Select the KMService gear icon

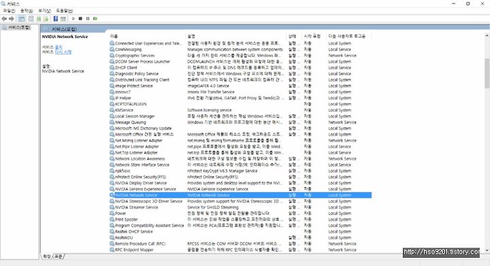pyautogui.click(x=112, y=110)
